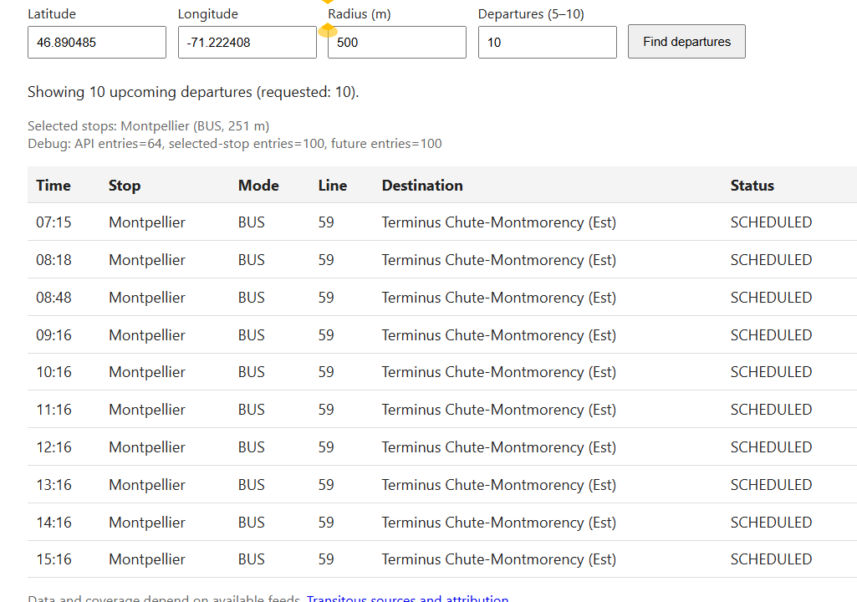Image resolution: width=857 pixels, height=602 pixels.
Task: Click the destination in the 09:16 row
Action: 498,335
